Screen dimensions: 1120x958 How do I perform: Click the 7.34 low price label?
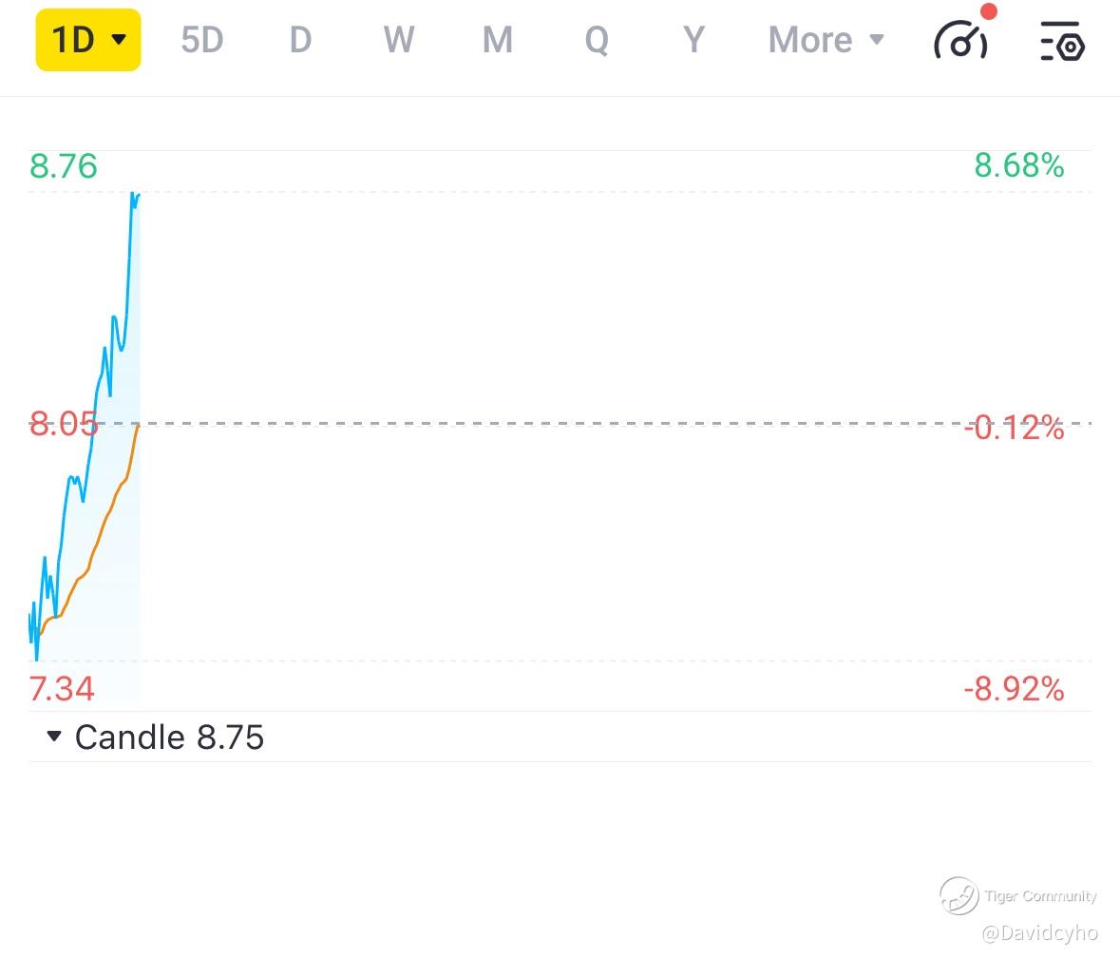62,688
